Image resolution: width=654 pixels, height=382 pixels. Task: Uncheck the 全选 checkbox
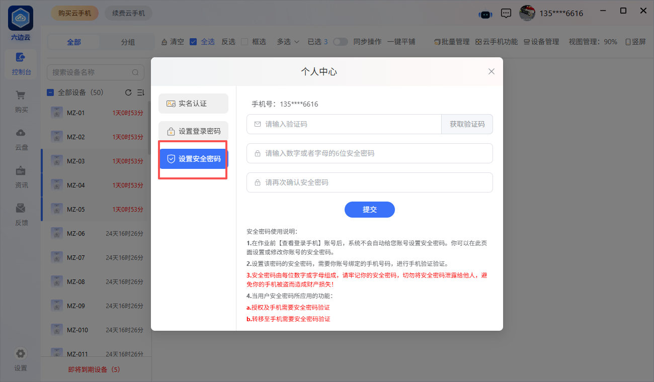[x=193, y=42]
